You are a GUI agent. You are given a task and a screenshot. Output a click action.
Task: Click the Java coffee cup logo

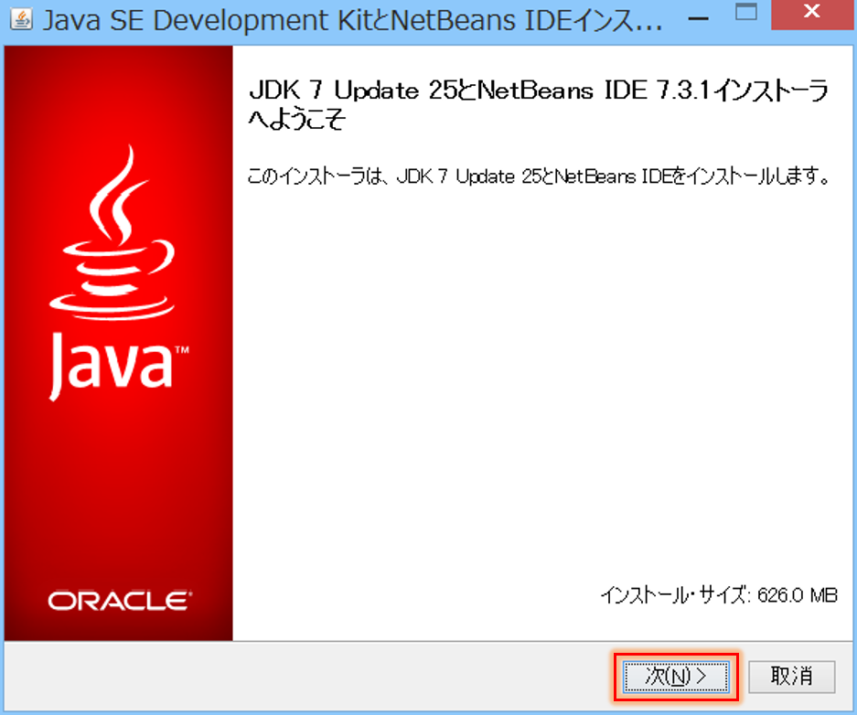(x=112, y=232)
